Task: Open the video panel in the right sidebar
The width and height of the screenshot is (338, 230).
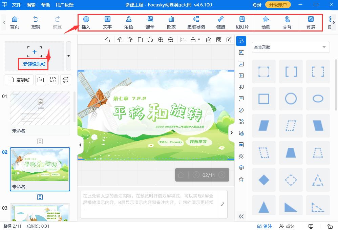Action: [x=241, y=76]
